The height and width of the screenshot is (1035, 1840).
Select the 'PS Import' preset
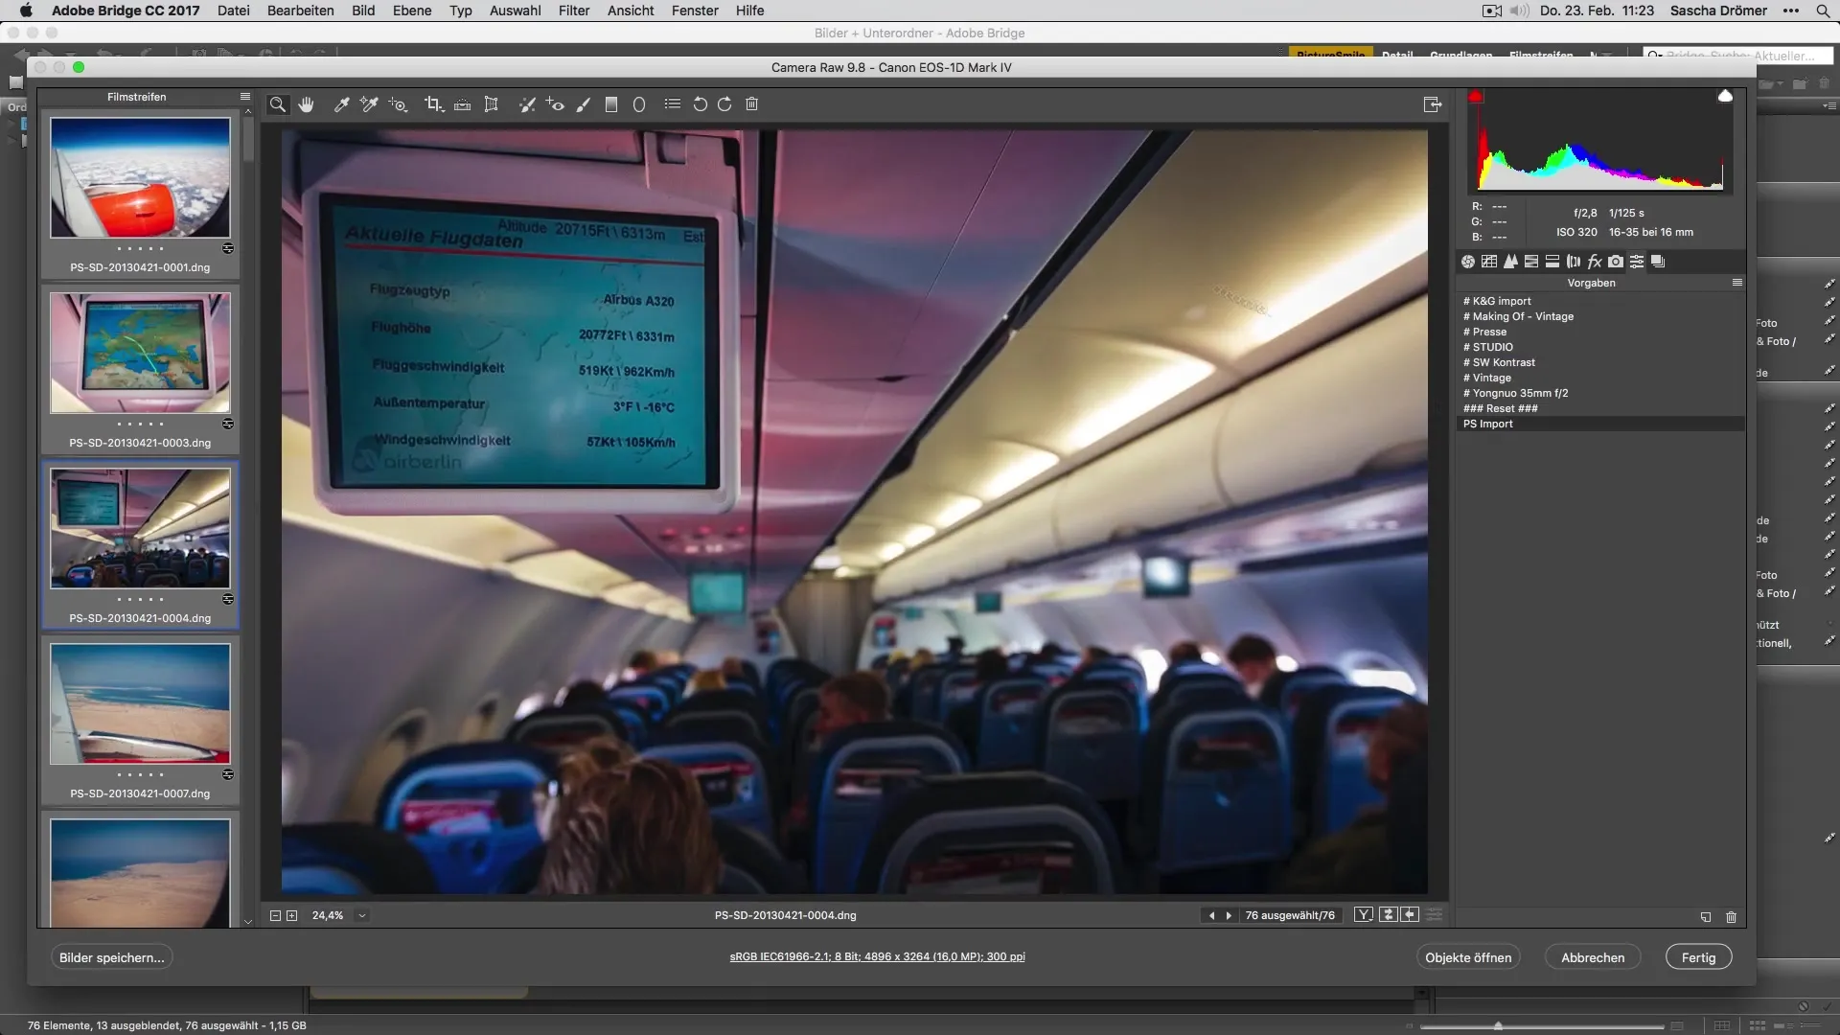(1600, 424)
